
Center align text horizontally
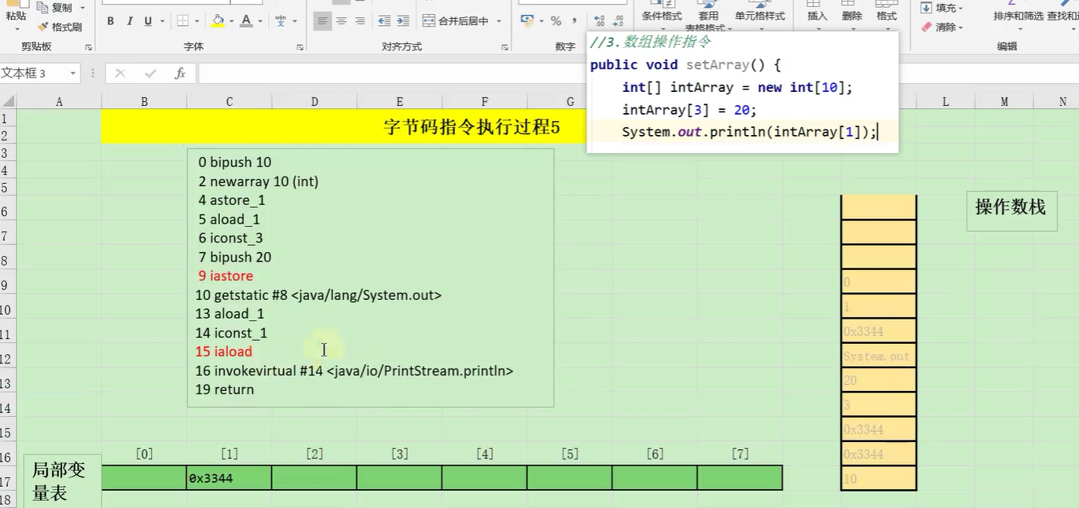341,21
